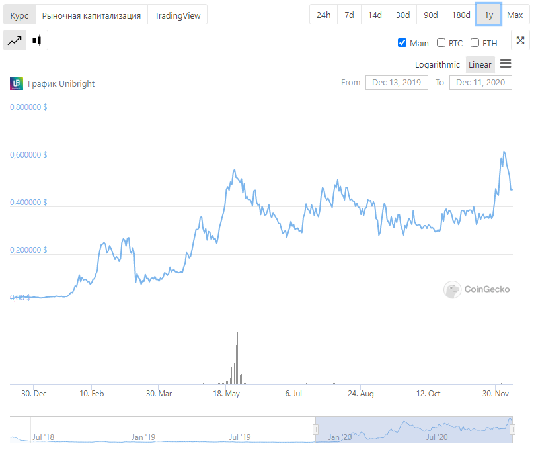The height and width of the screenshot is (454, 534).
Task: Select 180d time range
Action: pos(461,15)
